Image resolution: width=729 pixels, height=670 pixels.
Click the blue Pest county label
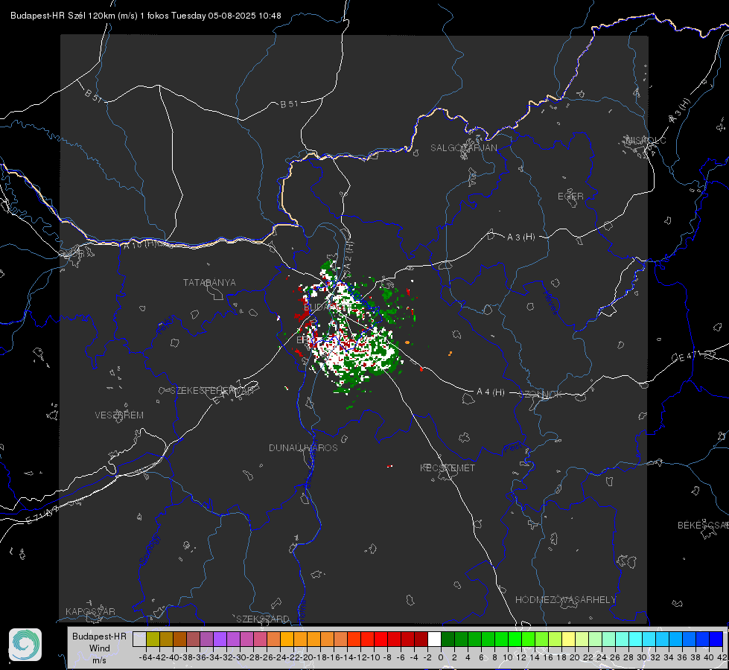512,448
